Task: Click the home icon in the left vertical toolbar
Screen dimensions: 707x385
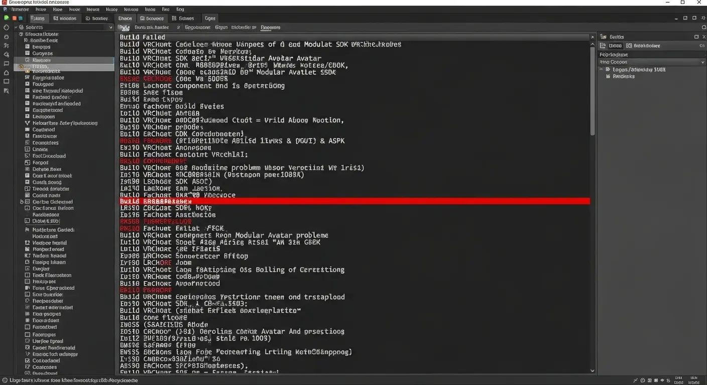Action: pyautogui.click(x=7, y=72)
